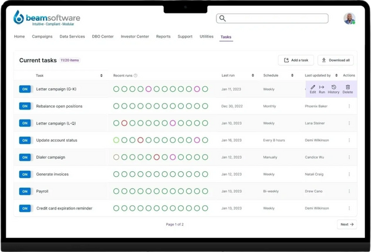Open actions menu for Rebalance open positions
The width and height of the screenshot is (371, 252).
tap(349, 106)
